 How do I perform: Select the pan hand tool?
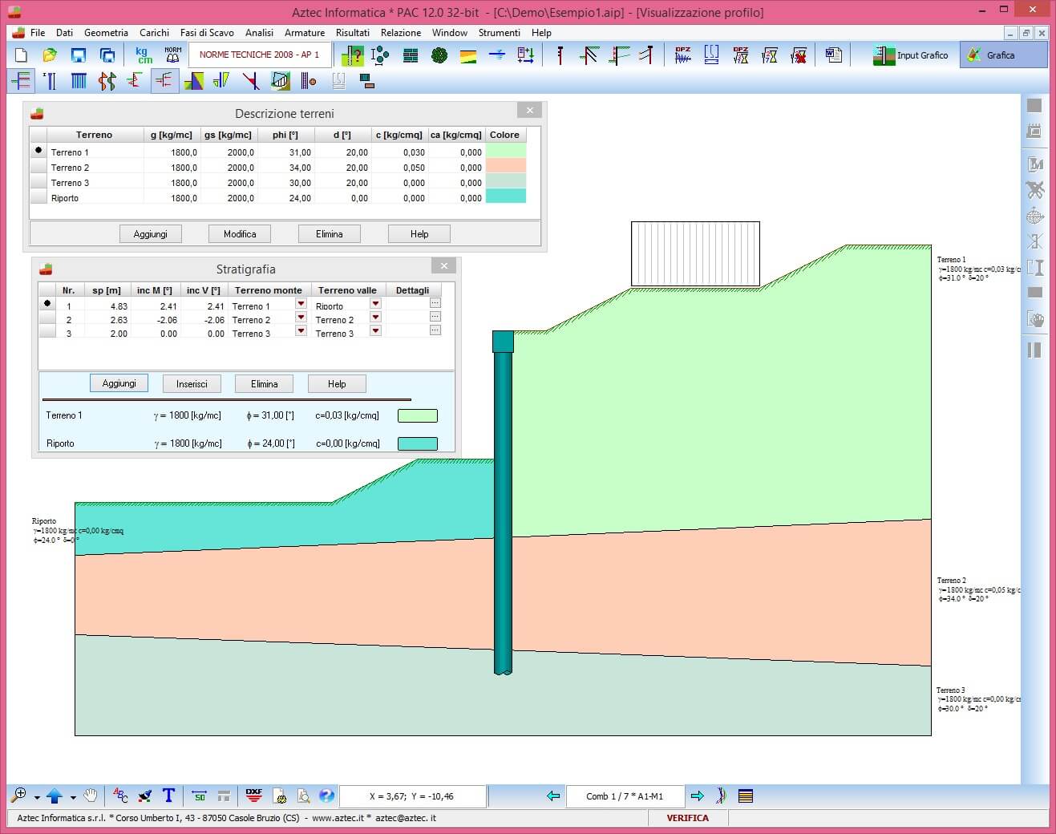tap(91, 796)
